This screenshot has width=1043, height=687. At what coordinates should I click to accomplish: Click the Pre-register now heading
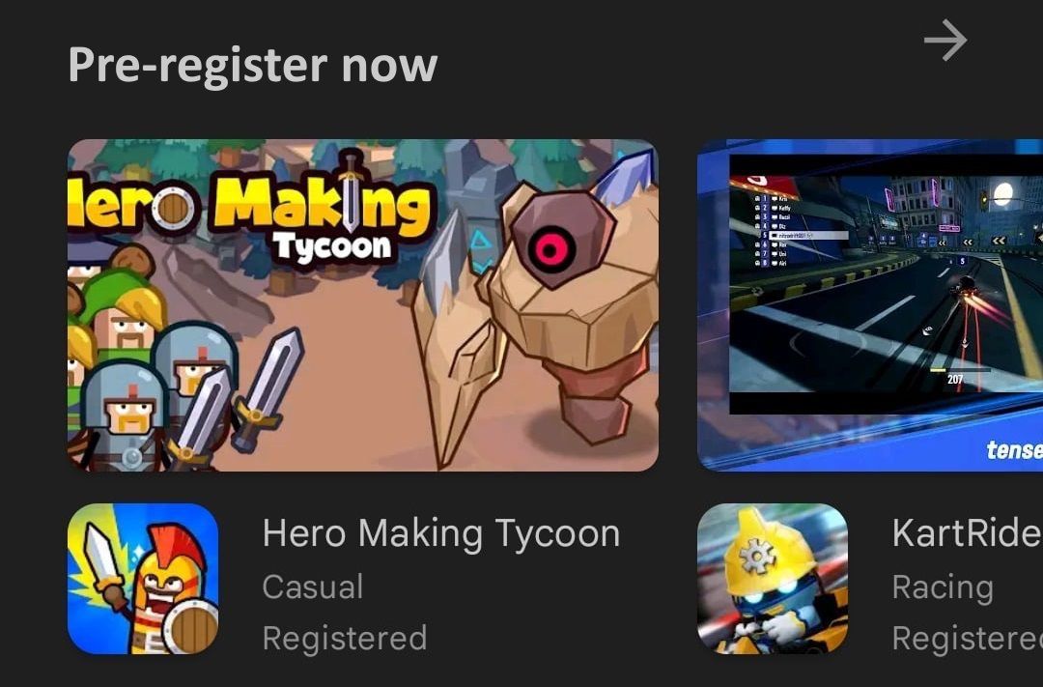point(253,66)
